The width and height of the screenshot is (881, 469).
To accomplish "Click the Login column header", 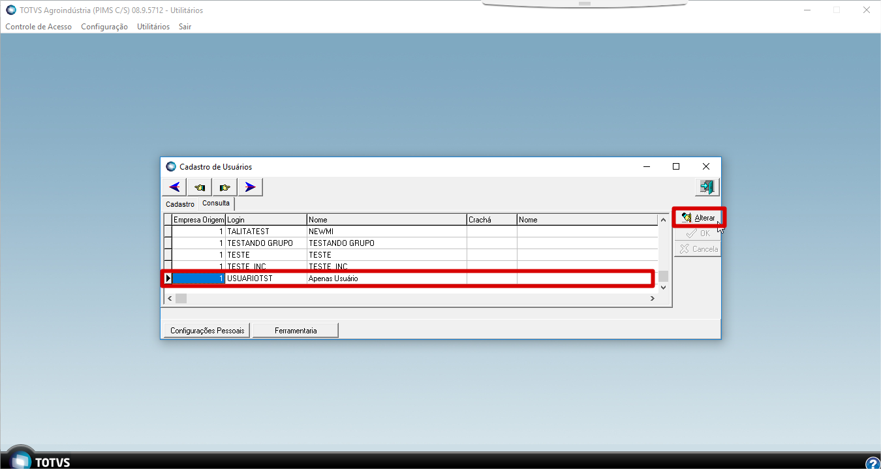I will [x=266, y=220].
